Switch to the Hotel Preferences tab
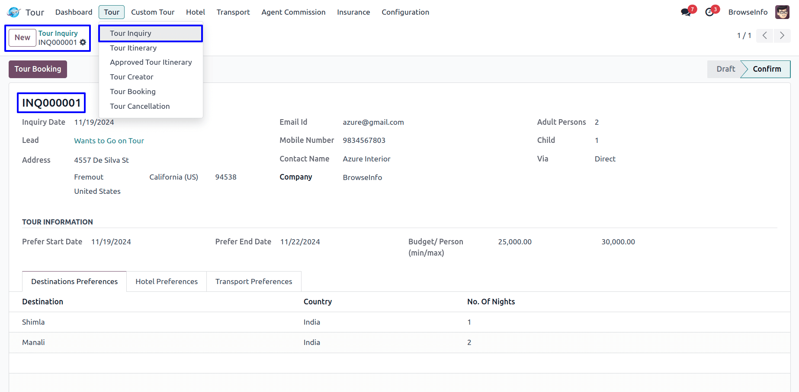The height and width of the screenshot is (392, 799). (x=166, y=281)
